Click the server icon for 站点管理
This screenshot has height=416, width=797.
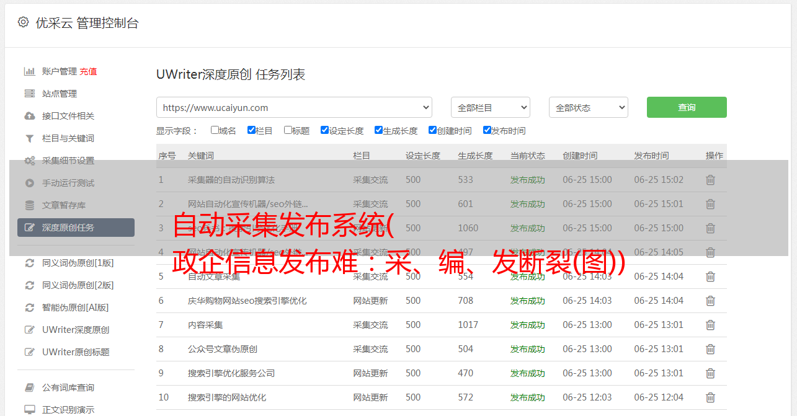29,94
